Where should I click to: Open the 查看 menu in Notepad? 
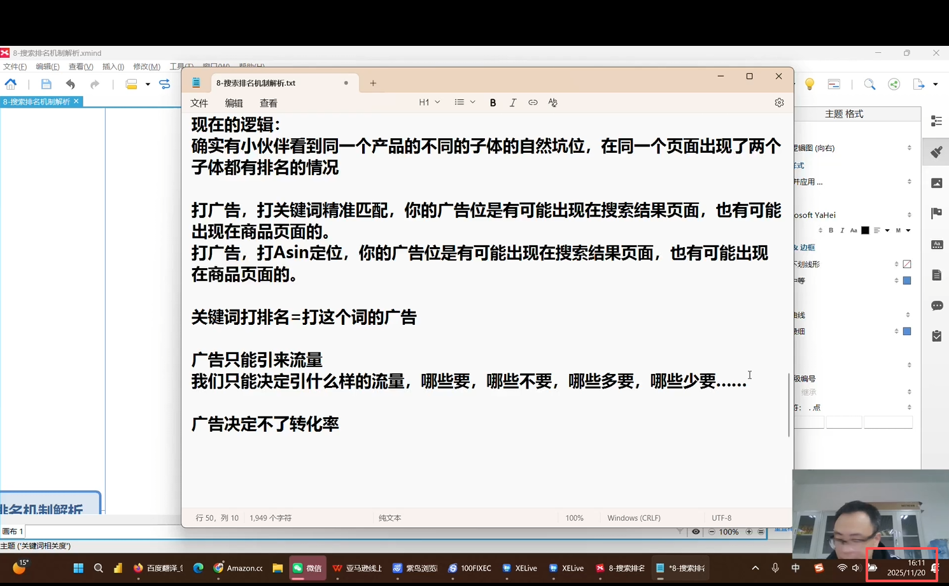click(268, 103)
